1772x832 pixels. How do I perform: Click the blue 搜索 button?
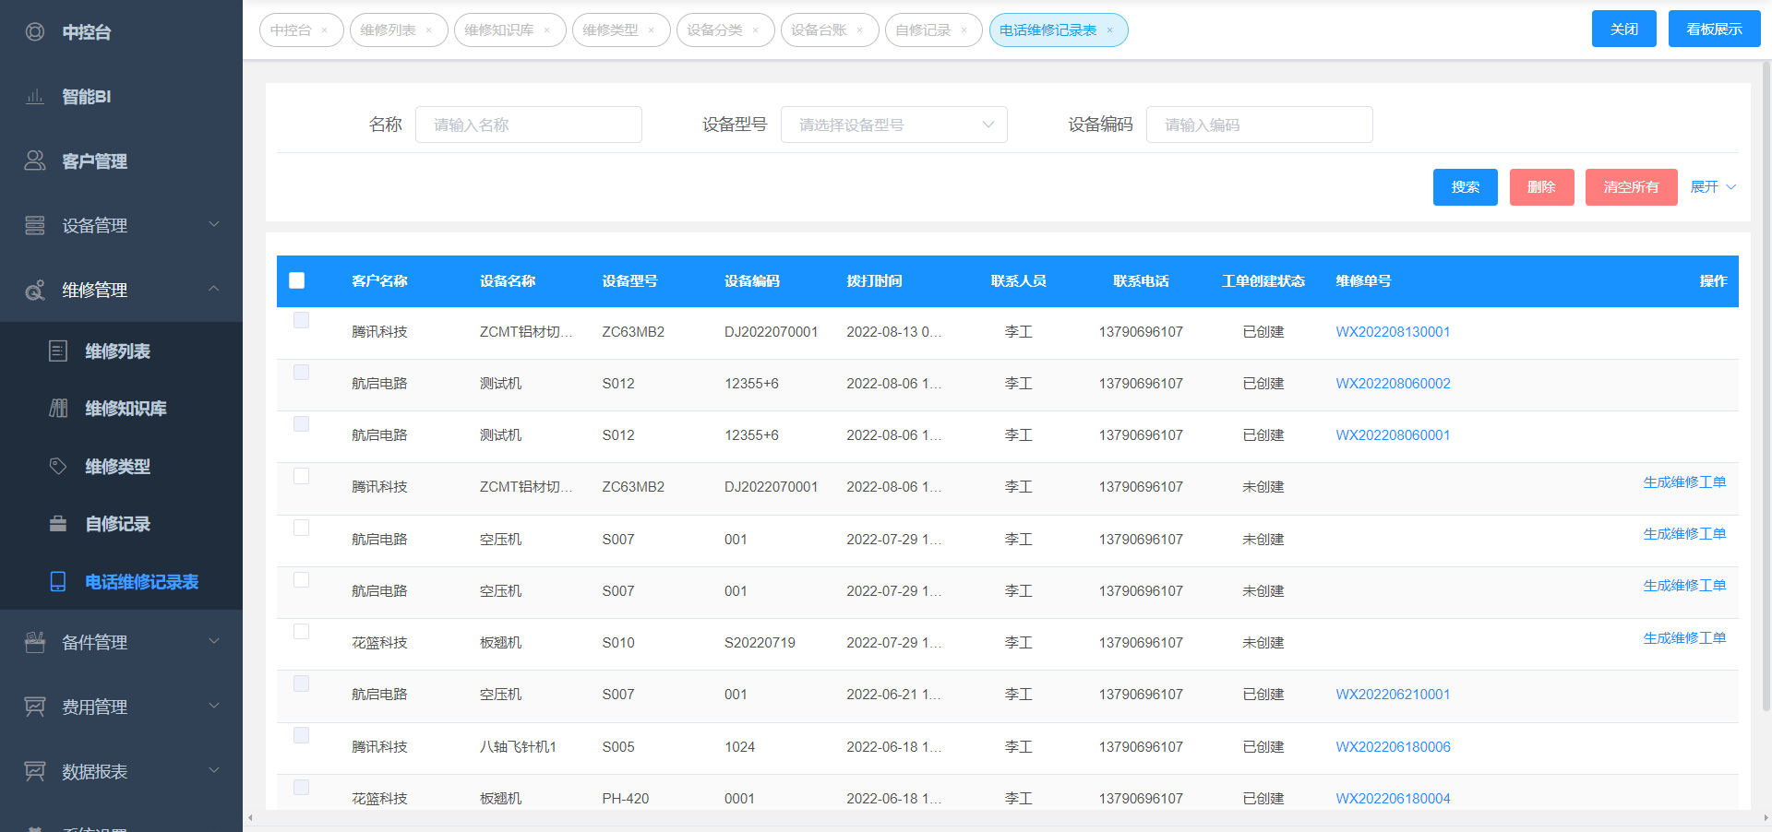1465,187
